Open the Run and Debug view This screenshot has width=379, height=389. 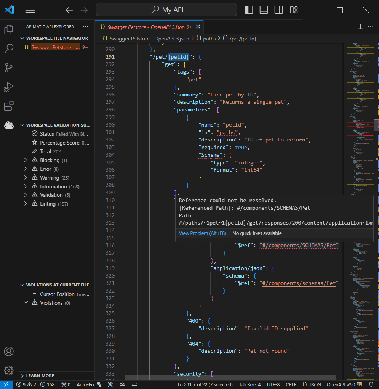point(9,87)
